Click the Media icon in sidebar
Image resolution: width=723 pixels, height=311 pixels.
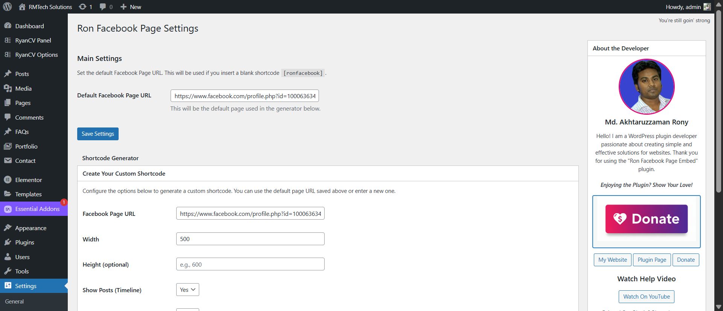click(x=8, y=88)
